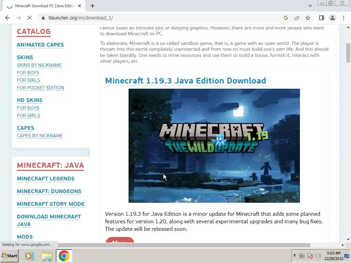Open SKINS BY NICKNAME

click(x=39, y=65)
